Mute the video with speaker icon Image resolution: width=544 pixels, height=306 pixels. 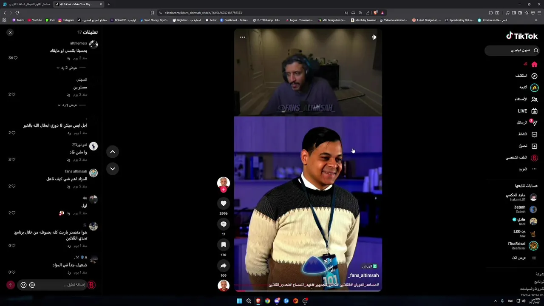point(374,37)
